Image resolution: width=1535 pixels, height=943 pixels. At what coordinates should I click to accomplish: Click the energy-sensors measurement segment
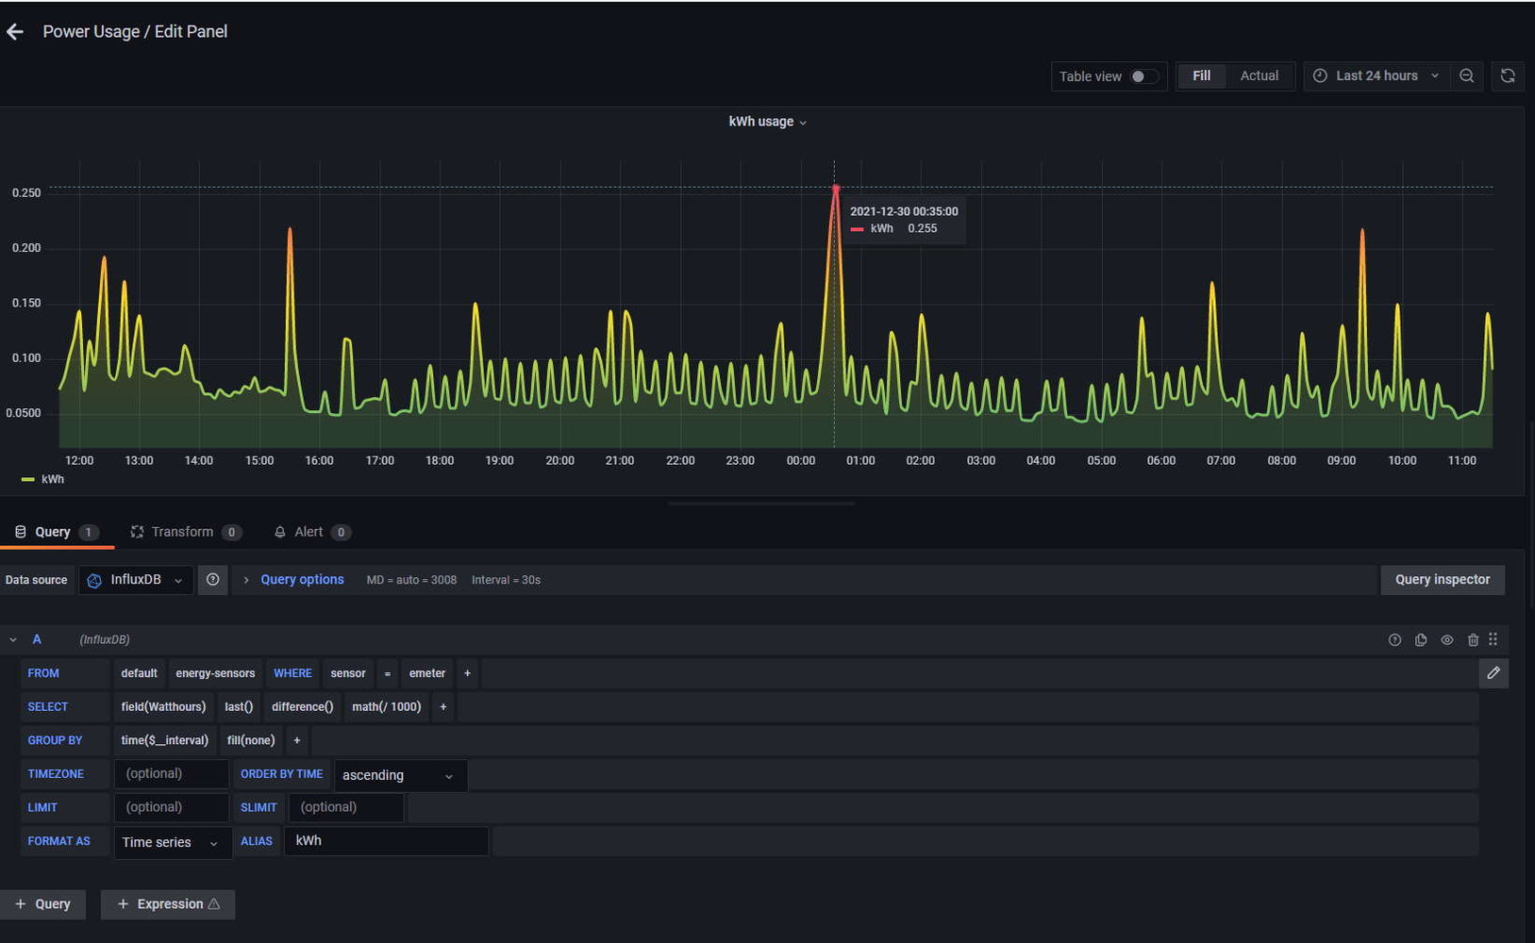[x=215, y=673]
